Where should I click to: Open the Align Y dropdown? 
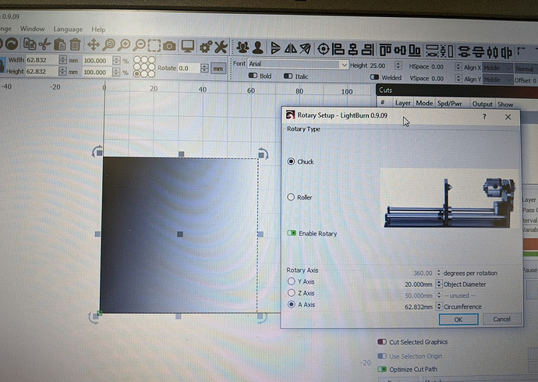pyautogui.click(x=497, y=80)
